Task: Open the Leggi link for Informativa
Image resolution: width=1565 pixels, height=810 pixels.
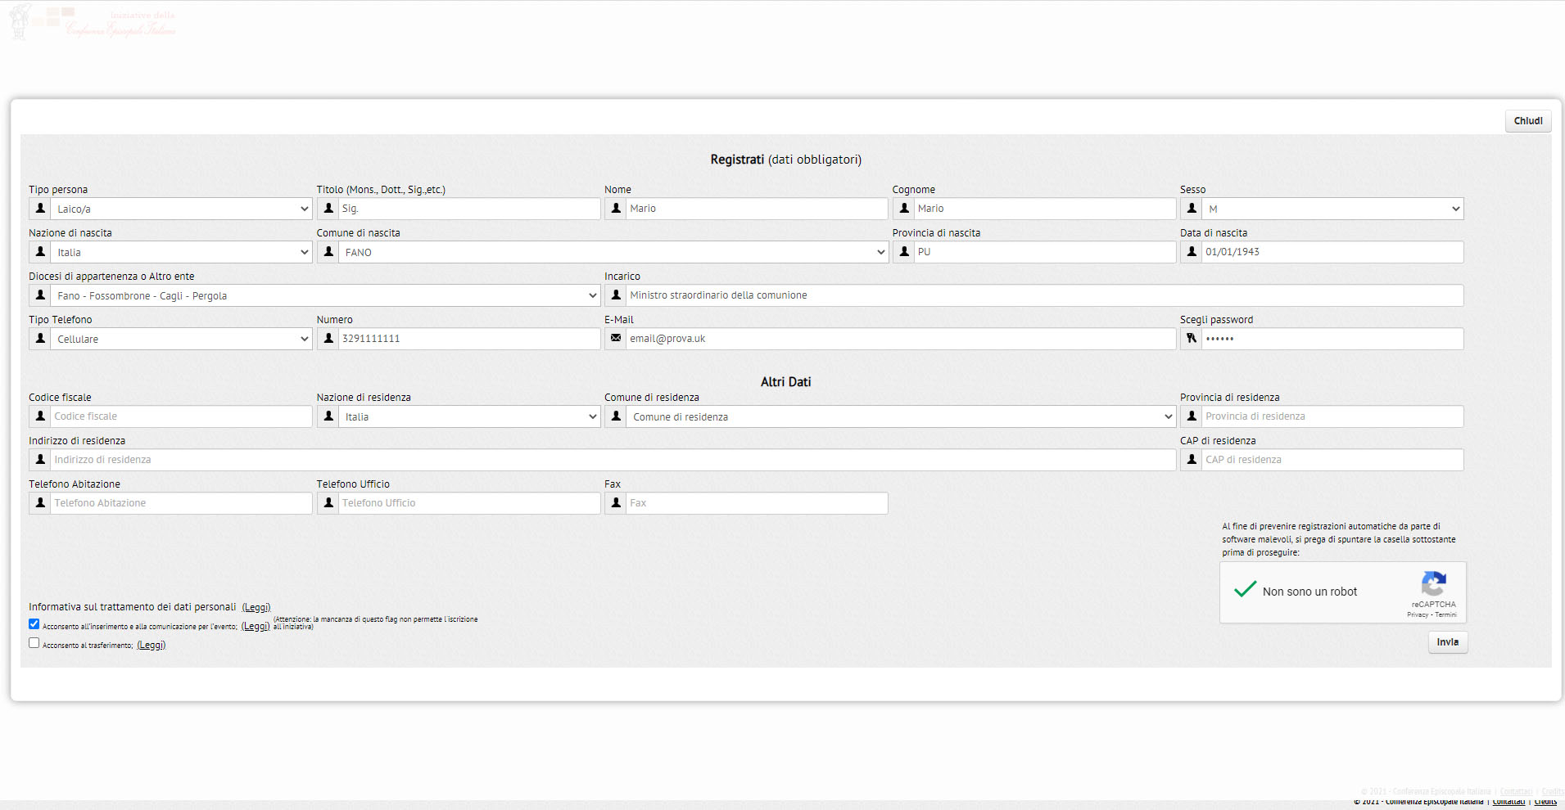Action: tap(256, 607)
